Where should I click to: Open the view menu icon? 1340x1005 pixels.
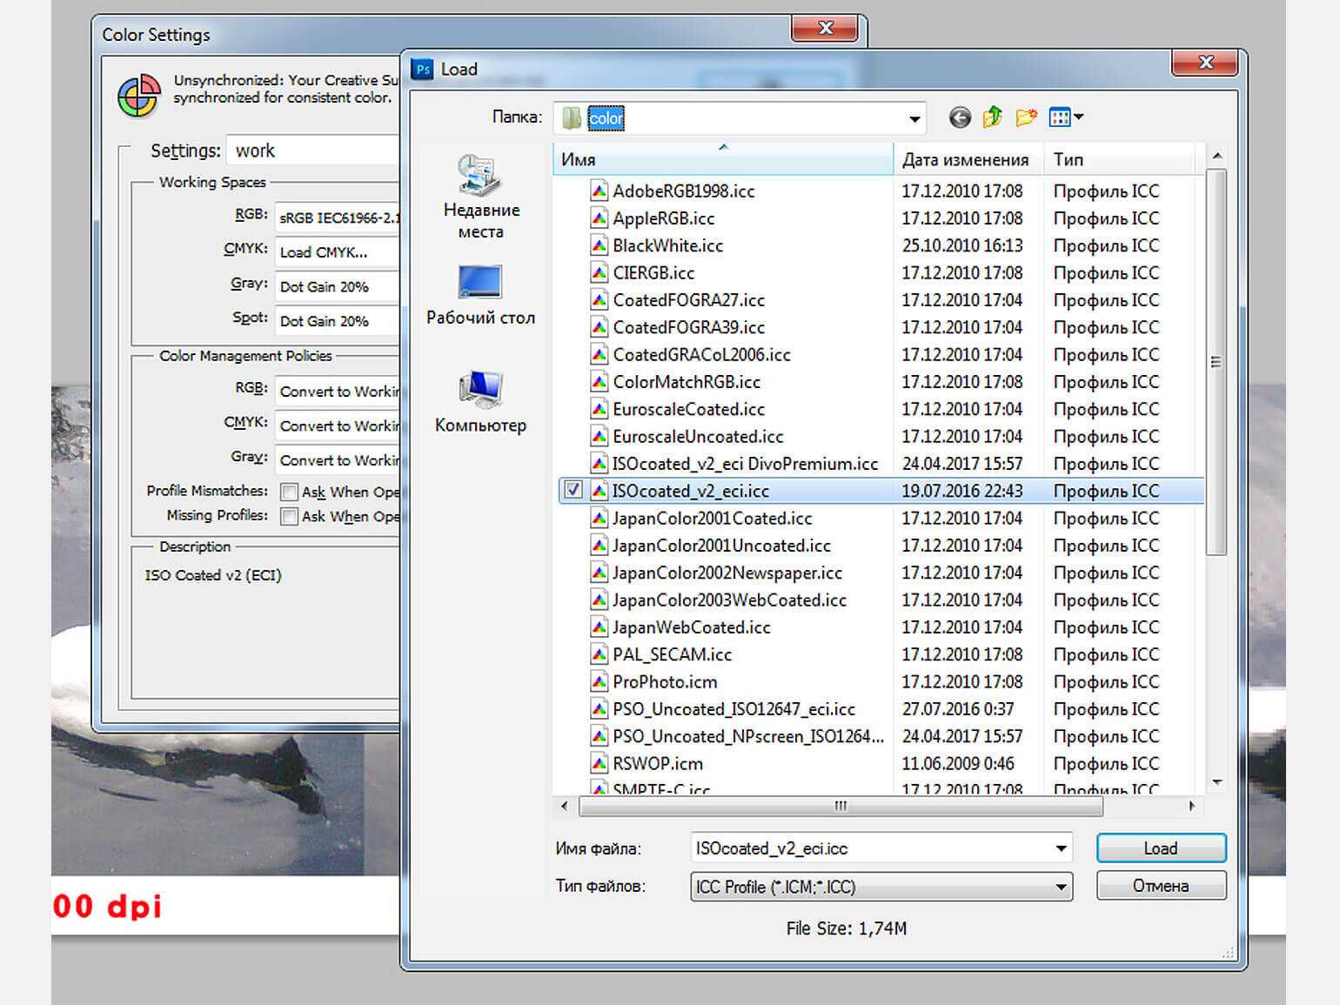tap(1065, 117)
